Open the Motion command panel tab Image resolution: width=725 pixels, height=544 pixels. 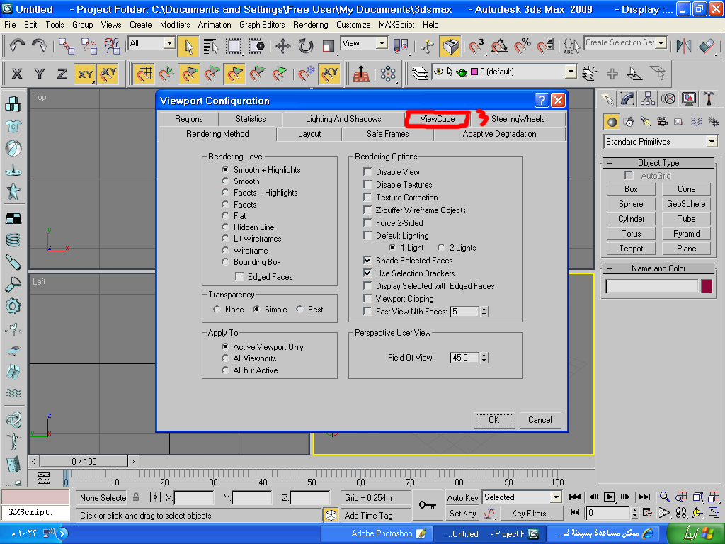[x=668, y=98]
